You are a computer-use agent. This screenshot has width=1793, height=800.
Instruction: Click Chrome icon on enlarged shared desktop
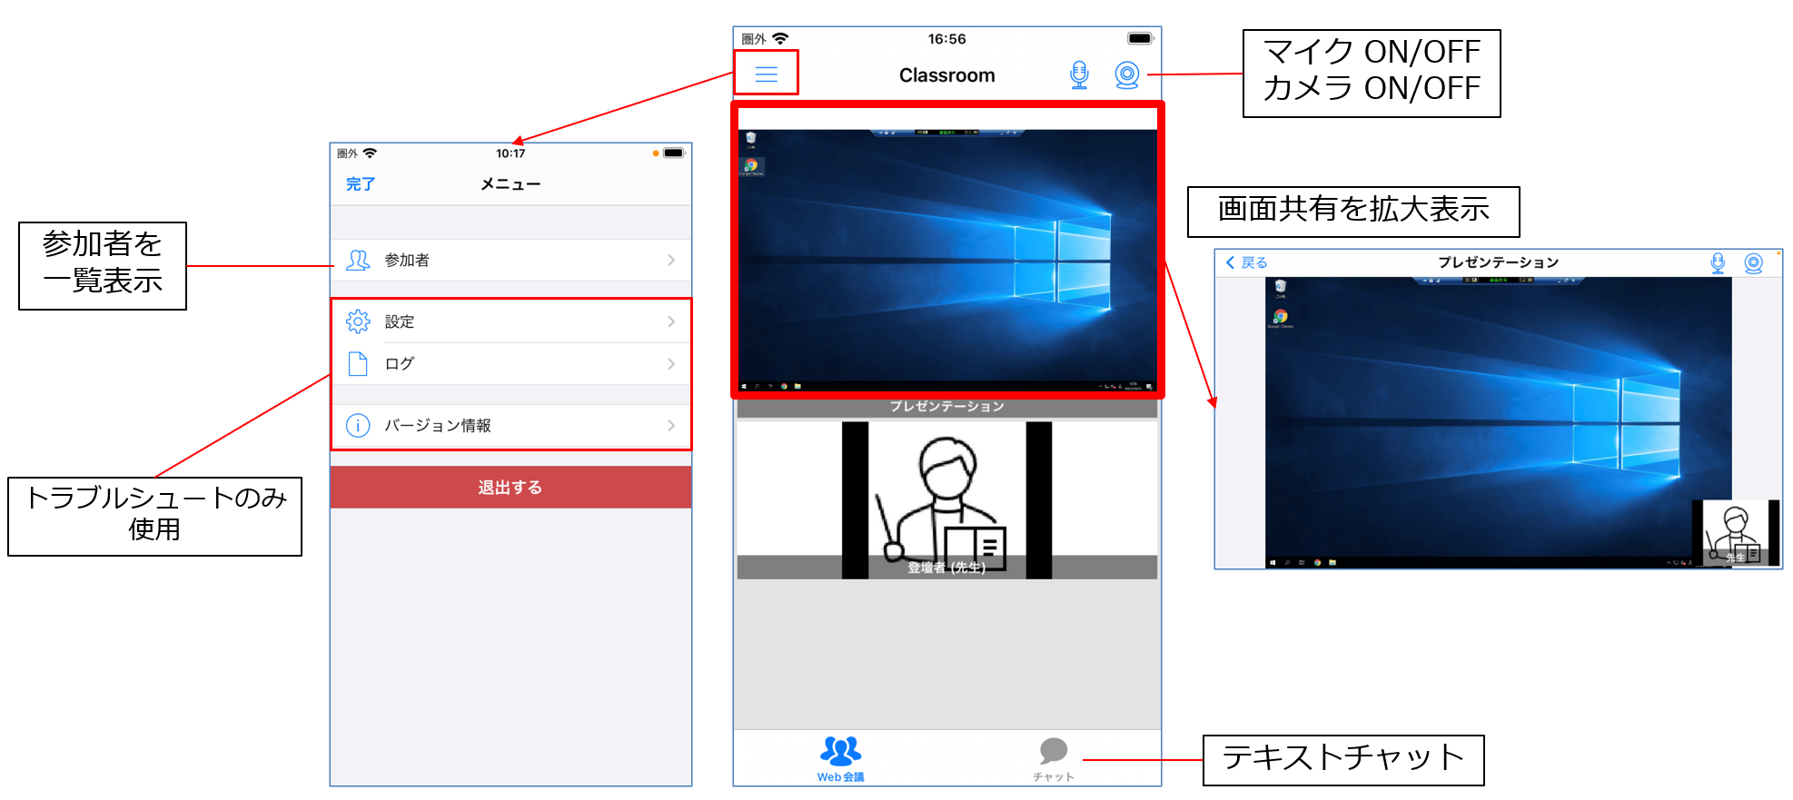tap(1280, 318)
